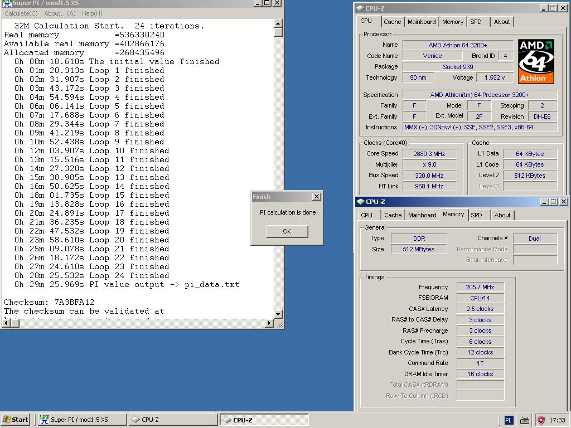Click the HT Link value 960.1 MHz
Screen dimensions: 571x428
(429, 186)
